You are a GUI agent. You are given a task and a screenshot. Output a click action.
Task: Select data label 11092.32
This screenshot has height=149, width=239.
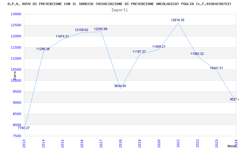(x=197, y=54)
